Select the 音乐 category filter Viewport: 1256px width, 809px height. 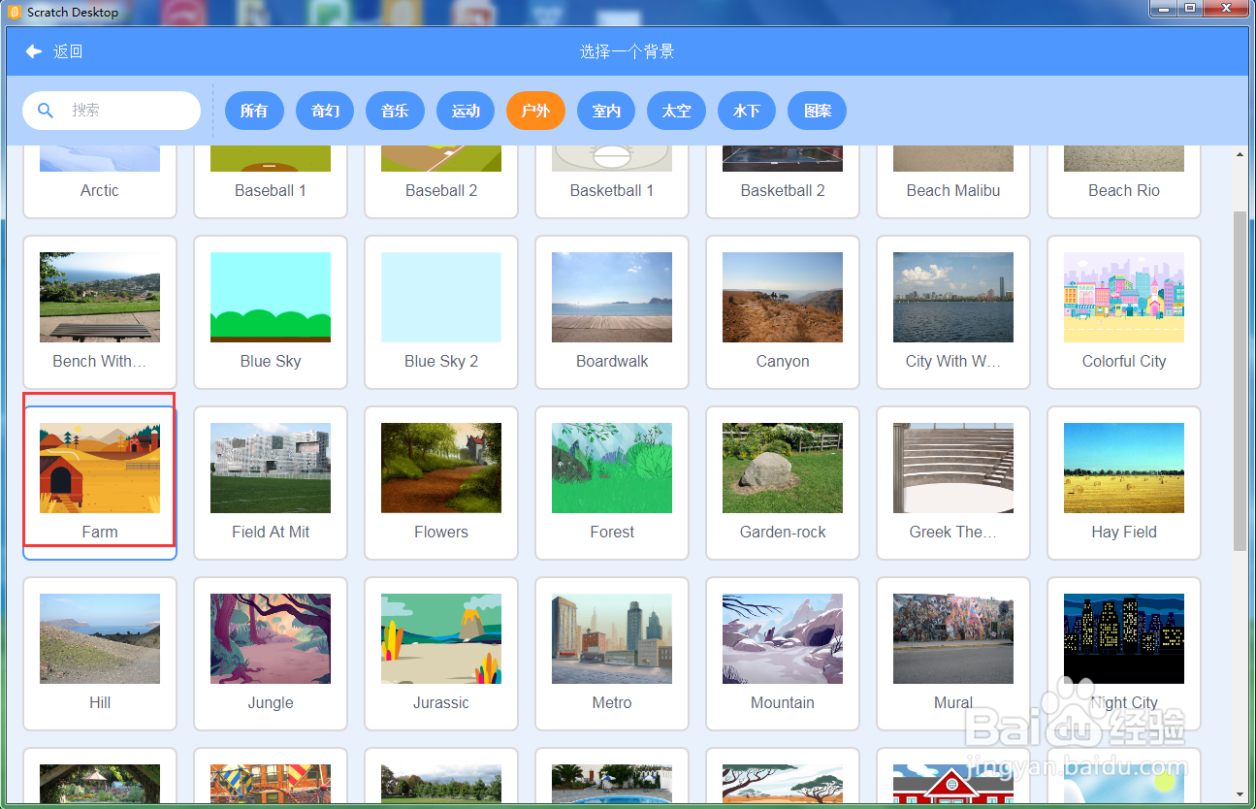(395, 111)
